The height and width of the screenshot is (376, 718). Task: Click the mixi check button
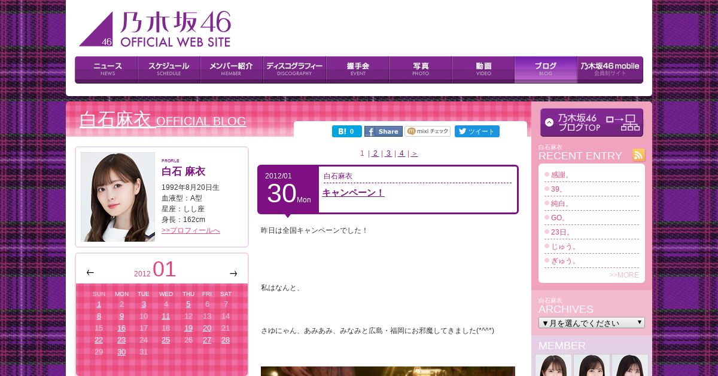pos(428,131)
